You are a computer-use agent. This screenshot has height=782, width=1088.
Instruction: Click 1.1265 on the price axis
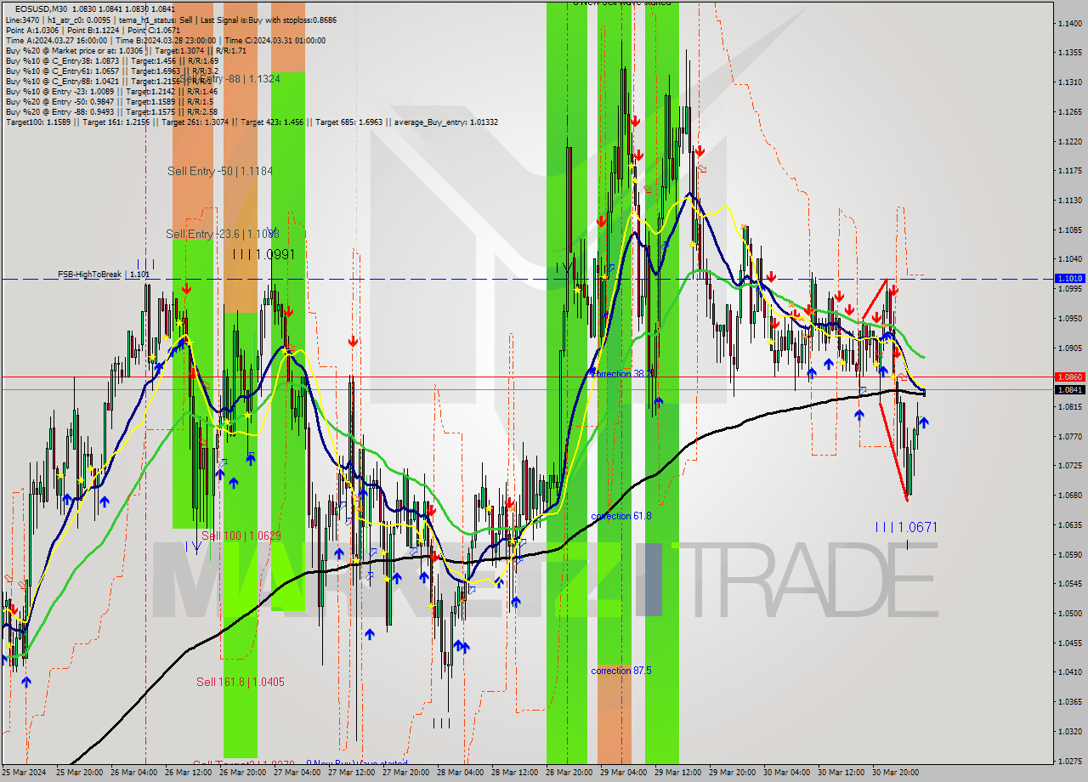coord(1069,111)
